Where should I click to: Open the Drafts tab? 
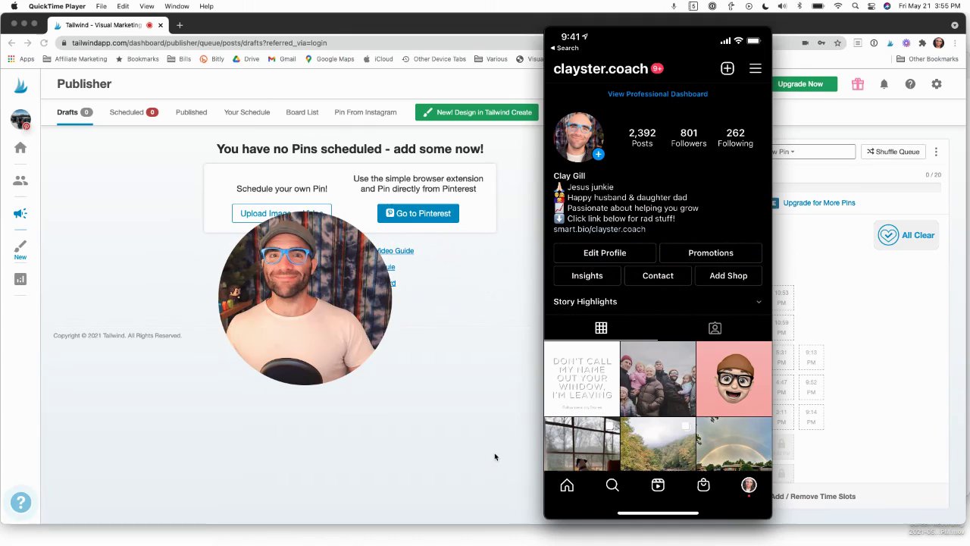[x=74, y=112]
